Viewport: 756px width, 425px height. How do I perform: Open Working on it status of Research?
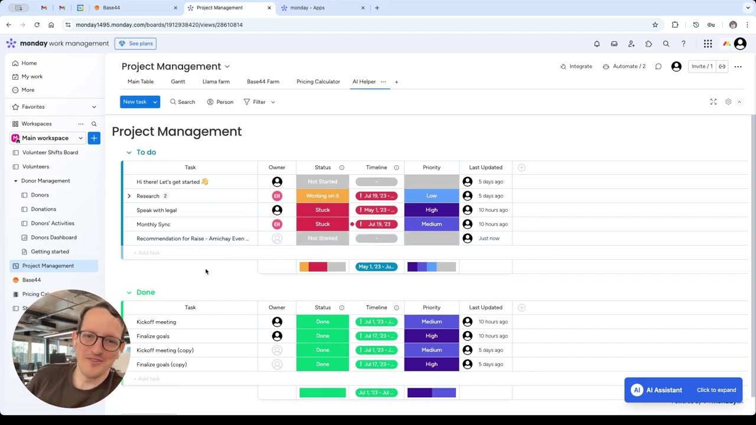(322, 196)
